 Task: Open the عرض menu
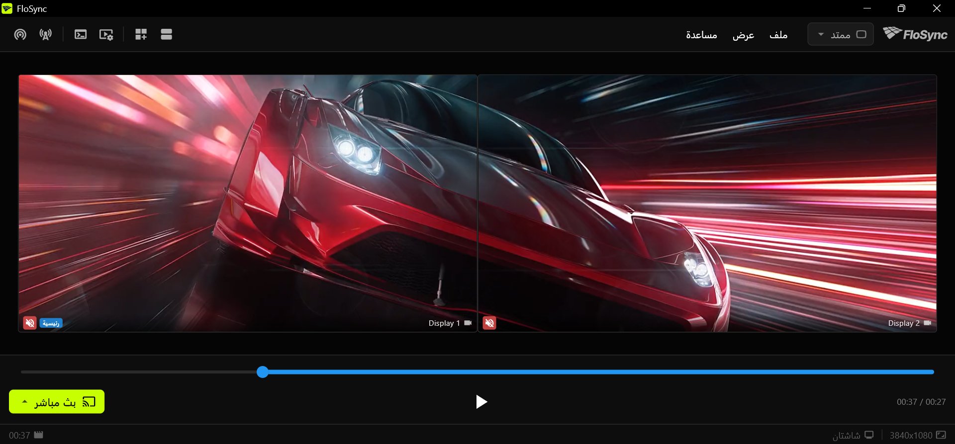click(744, 34)
